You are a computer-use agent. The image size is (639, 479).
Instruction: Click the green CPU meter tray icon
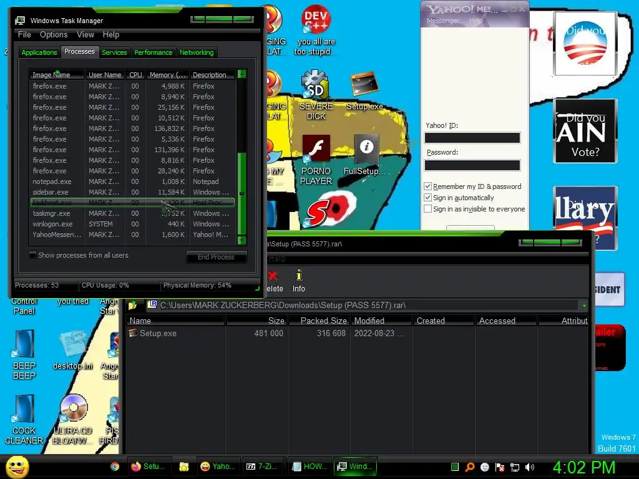tap(455, 467)
